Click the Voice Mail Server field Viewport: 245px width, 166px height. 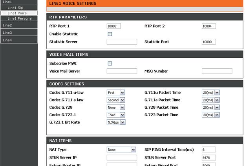[x=122, y=71]
